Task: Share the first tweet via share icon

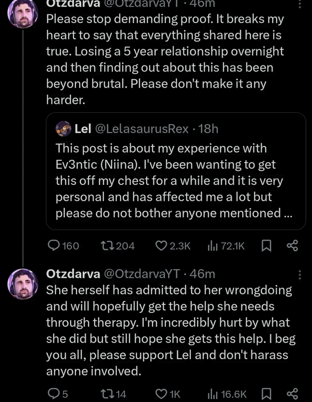Action: coord(292,246)
